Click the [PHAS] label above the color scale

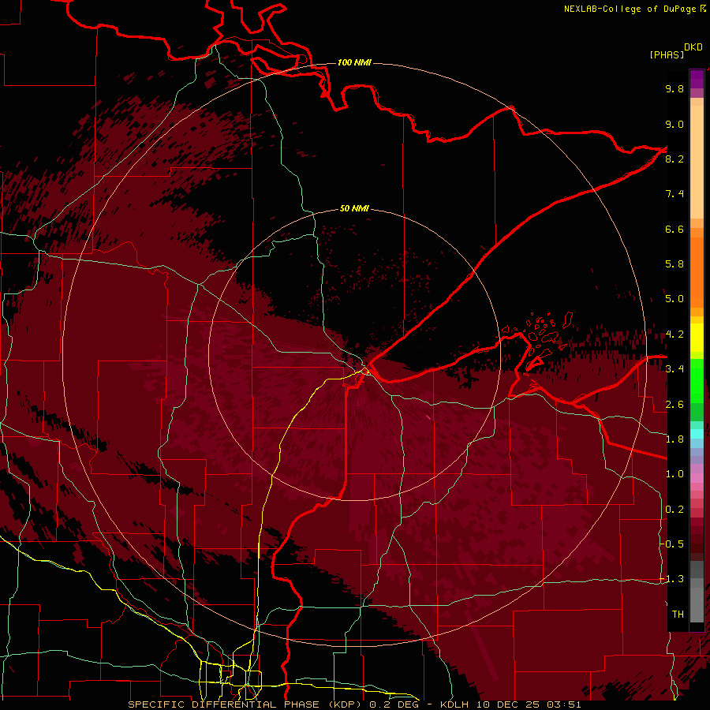667,54
